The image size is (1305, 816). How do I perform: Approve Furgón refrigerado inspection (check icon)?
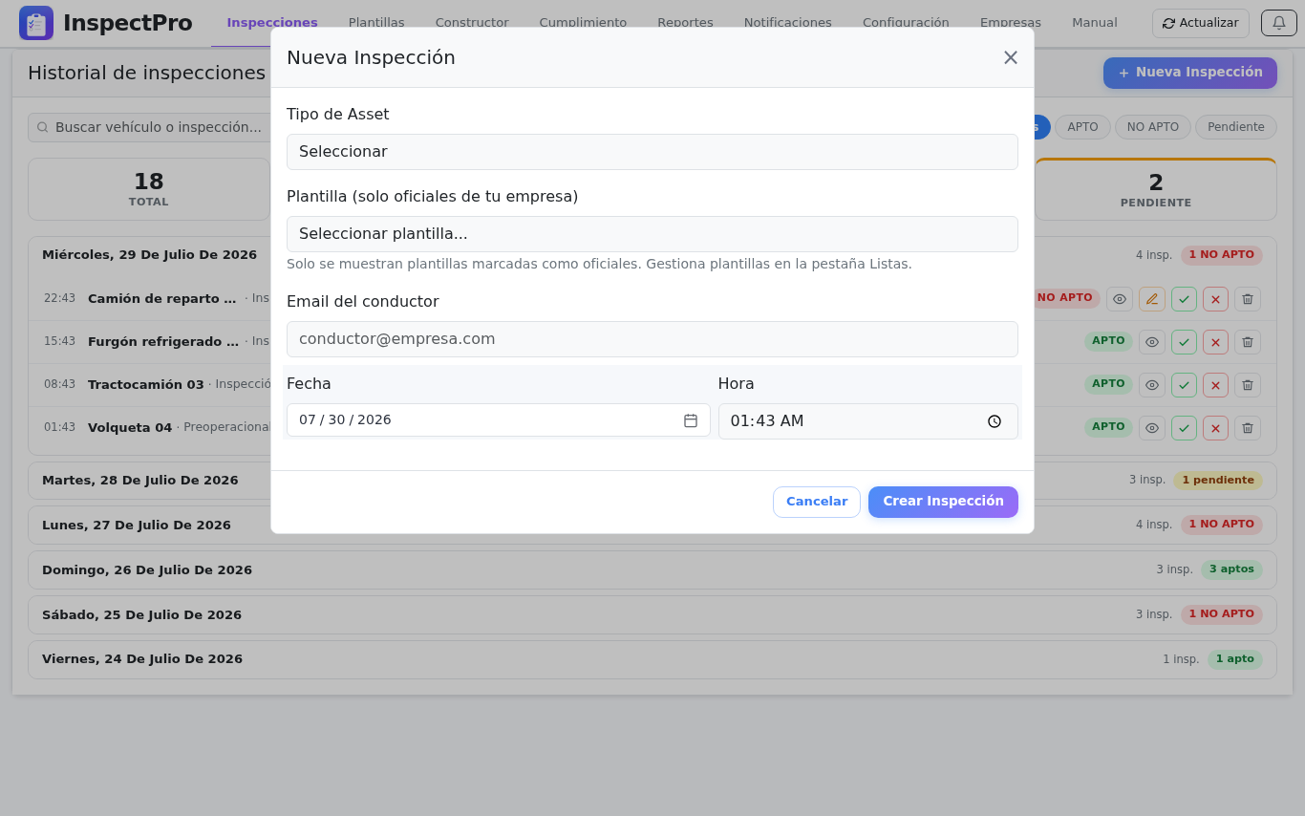pyautogui.click(x=1184, y=342)
